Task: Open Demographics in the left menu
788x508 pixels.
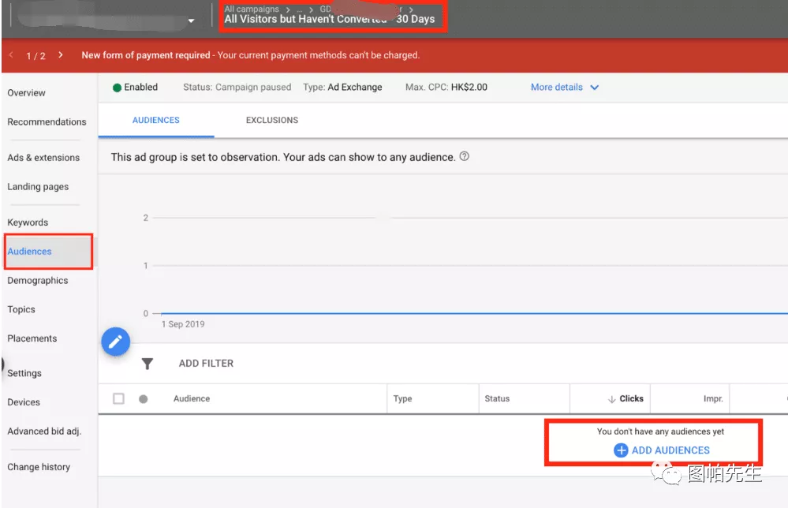Action: coord(37,281)
